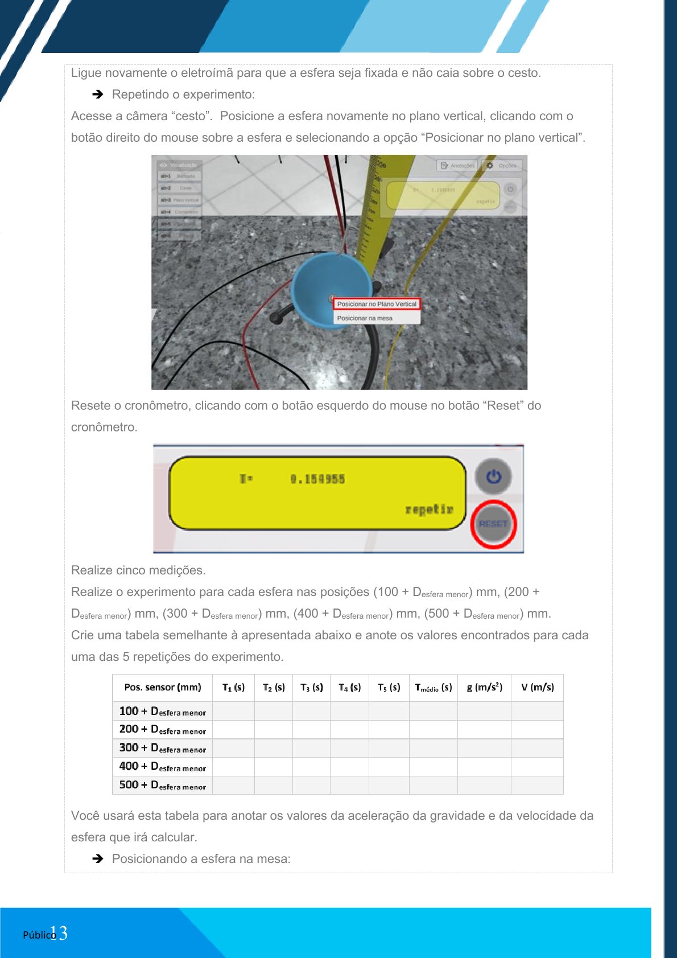This screenshot has width=677, height=958.
Task: Switch to alt+2 Cesto camera view
Action: [x=179, y=188]
